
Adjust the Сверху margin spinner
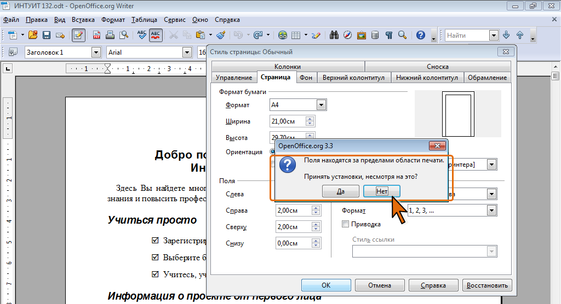pos(316,227)
